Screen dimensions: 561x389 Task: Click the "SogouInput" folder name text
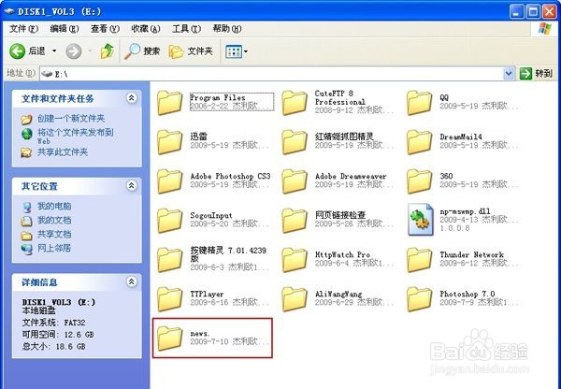click(211, 215)
